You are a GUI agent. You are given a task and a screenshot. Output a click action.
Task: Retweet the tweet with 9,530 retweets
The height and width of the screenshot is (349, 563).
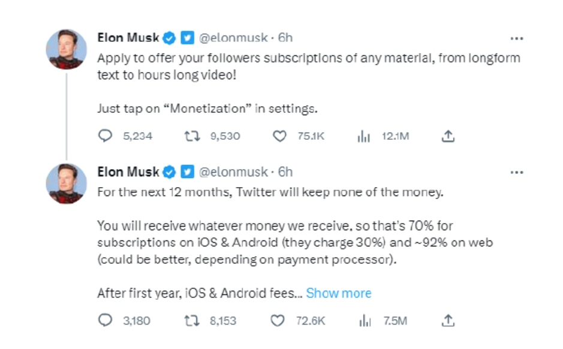(192, 136)
